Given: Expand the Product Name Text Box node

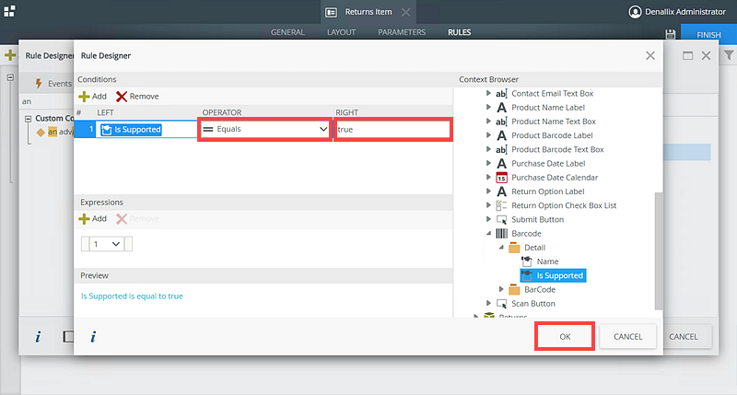Looking at the screenshot, I should [488, 122].
